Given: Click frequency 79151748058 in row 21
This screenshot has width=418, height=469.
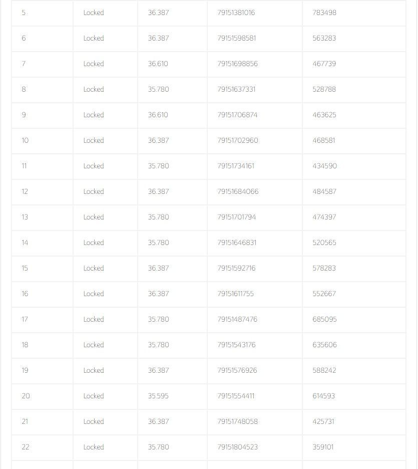Looking at the screenshot, I should [x=237, y=422].
